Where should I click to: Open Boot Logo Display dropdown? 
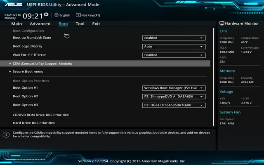coord(174,47)
